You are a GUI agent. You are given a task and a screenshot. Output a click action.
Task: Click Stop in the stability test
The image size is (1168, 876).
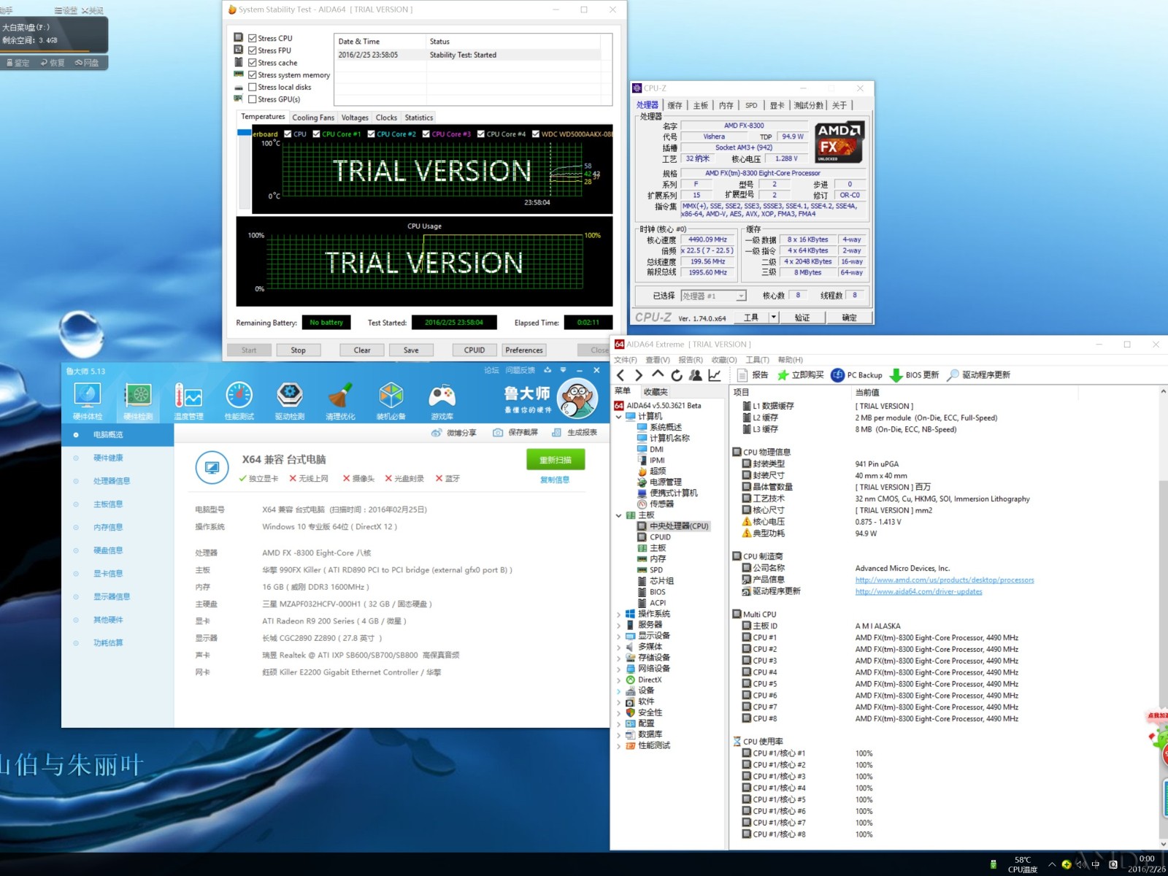[x=298, y=350]
